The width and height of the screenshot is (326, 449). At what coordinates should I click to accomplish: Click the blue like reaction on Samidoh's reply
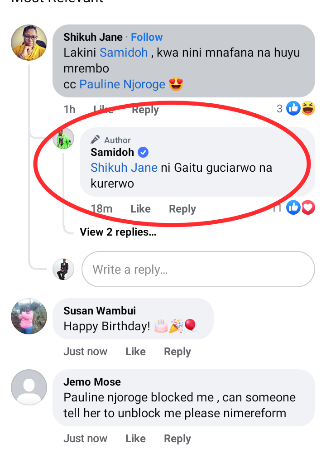[293, 208]
